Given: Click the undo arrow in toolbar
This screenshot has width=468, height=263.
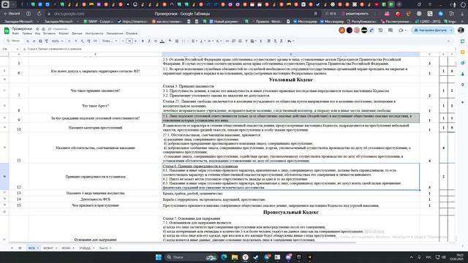Looking at the screenshot, I should coord(28,41).
